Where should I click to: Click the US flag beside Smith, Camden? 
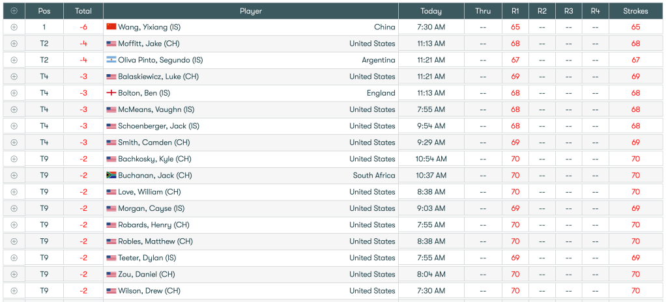(111, 143)
